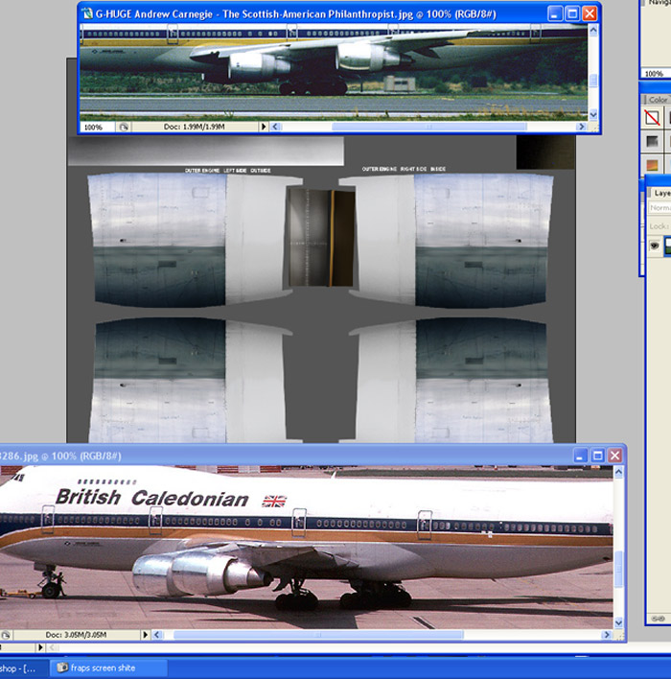This screenshot has height=679, width=671.
Task: Click Navigator panel zoom percentage field
Action: 653,73
